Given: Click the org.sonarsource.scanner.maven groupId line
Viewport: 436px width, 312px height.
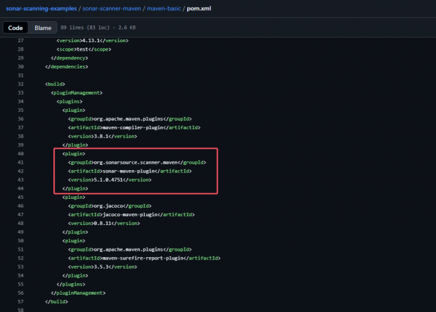Looking at the screenshot, I should tap(137, 162).
